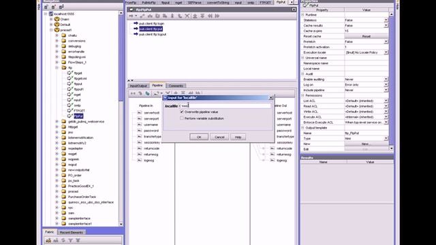This screenshot has height=245, width=436.
Task: Switch to the Input/Output tab
Action: (138, 86)
